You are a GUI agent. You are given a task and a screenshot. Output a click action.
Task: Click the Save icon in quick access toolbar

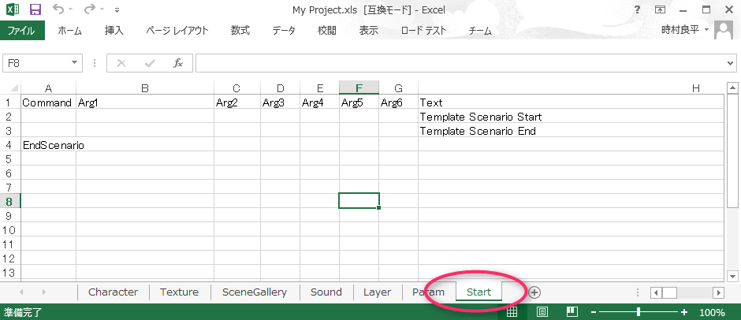(x=35, y=10)
